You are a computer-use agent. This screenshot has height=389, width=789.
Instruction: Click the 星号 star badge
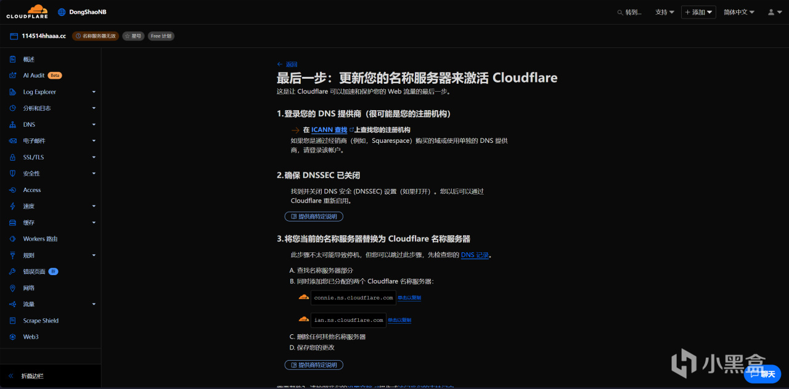tap(133, 36)
